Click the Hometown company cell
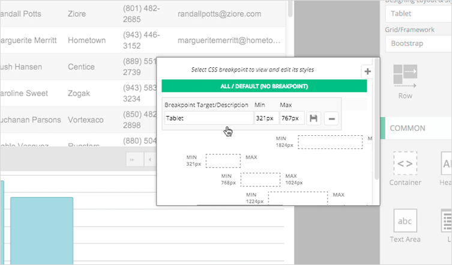452x265 pixels. (87, 40)
